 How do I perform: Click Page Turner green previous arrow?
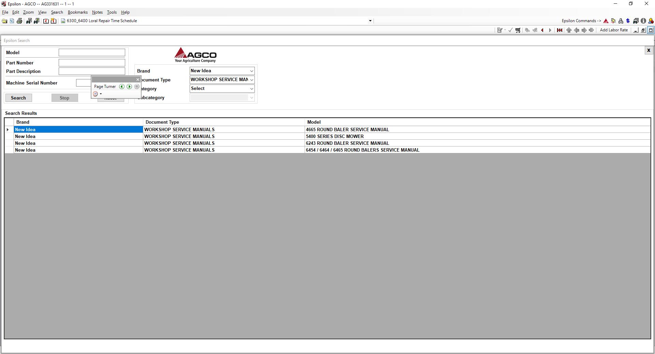[x=122, y=87]
